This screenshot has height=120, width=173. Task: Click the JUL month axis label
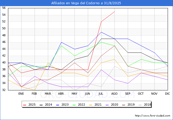click(x=101, y=94)
